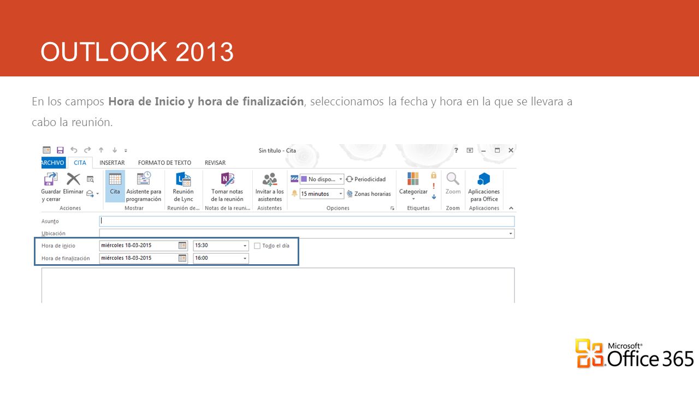Enable the Todo el día checkbox
The width and height of the screenshot is (699, 393).
point(257,246)
